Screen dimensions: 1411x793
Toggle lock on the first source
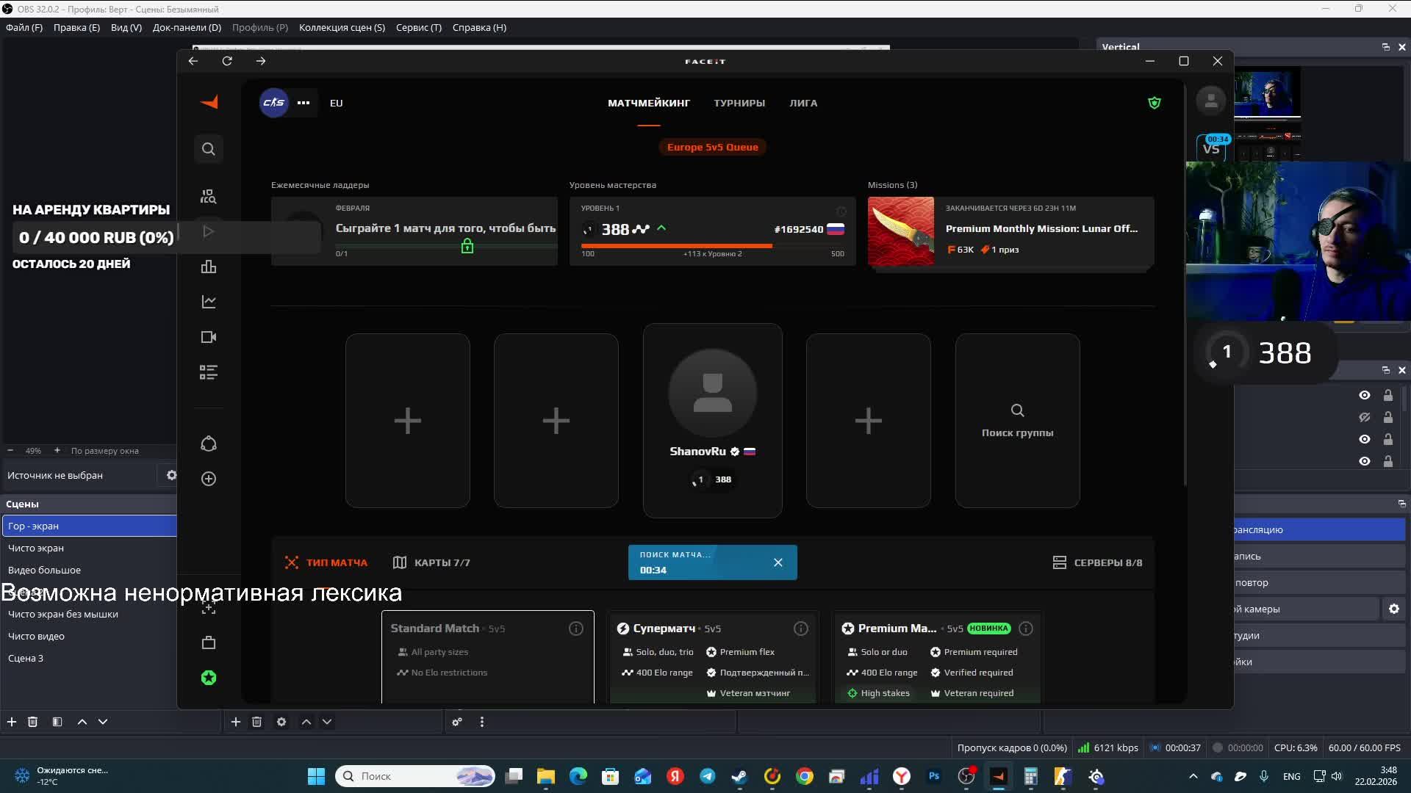point(1388,395)
